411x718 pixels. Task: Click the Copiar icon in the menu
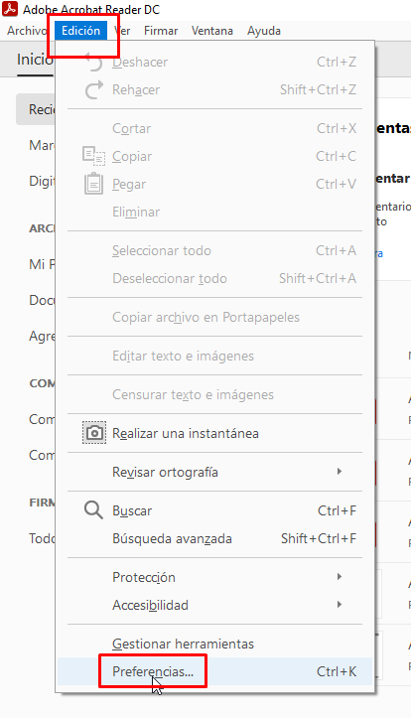coord(94,156)
